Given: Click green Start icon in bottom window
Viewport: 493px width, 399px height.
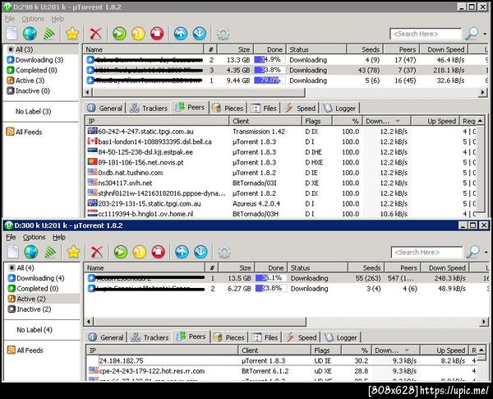Looking at the screenshot, I should coord(121,252).
